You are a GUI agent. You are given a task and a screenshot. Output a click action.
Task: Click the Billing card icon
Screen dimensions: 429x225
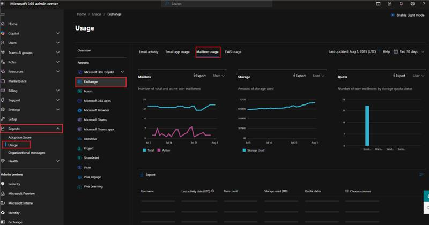(x=3, y=91)
